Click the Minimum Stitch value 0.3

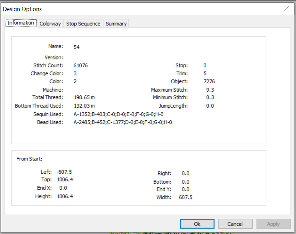tap(210, 97)
